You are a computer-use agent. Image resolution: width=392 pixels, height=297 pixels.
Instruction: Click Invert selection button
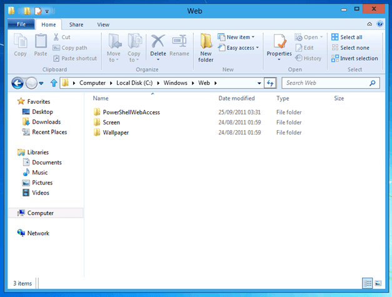pos(354,58)
